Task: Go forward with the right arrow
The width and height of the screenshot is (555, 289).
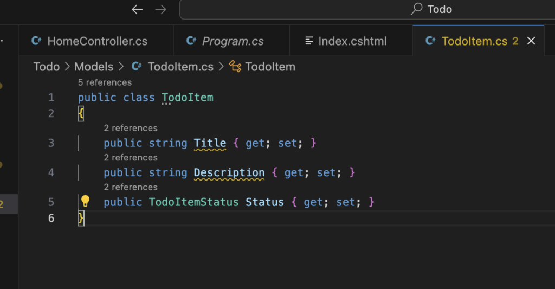Action: pos(160,10)
